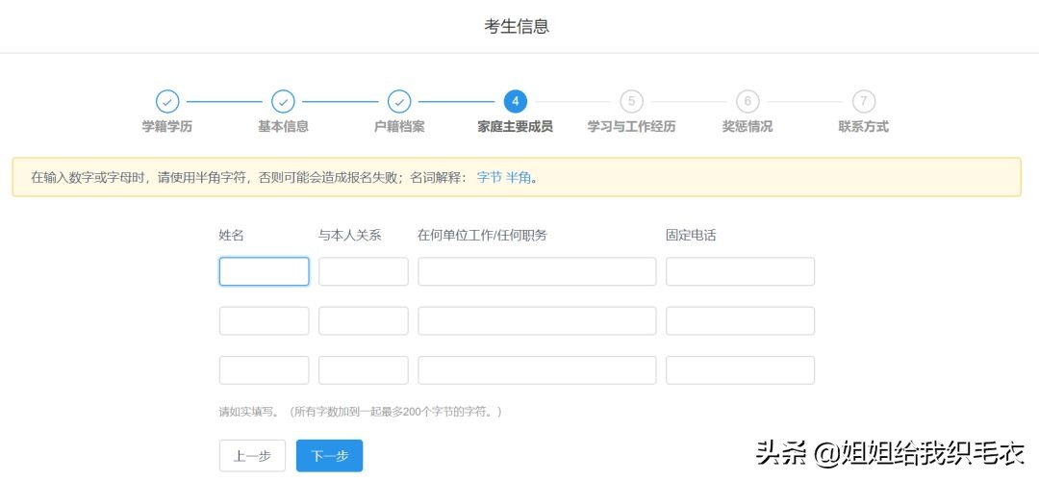
Task: Go to the 户籍档案 step label
Action: [399, 127]
